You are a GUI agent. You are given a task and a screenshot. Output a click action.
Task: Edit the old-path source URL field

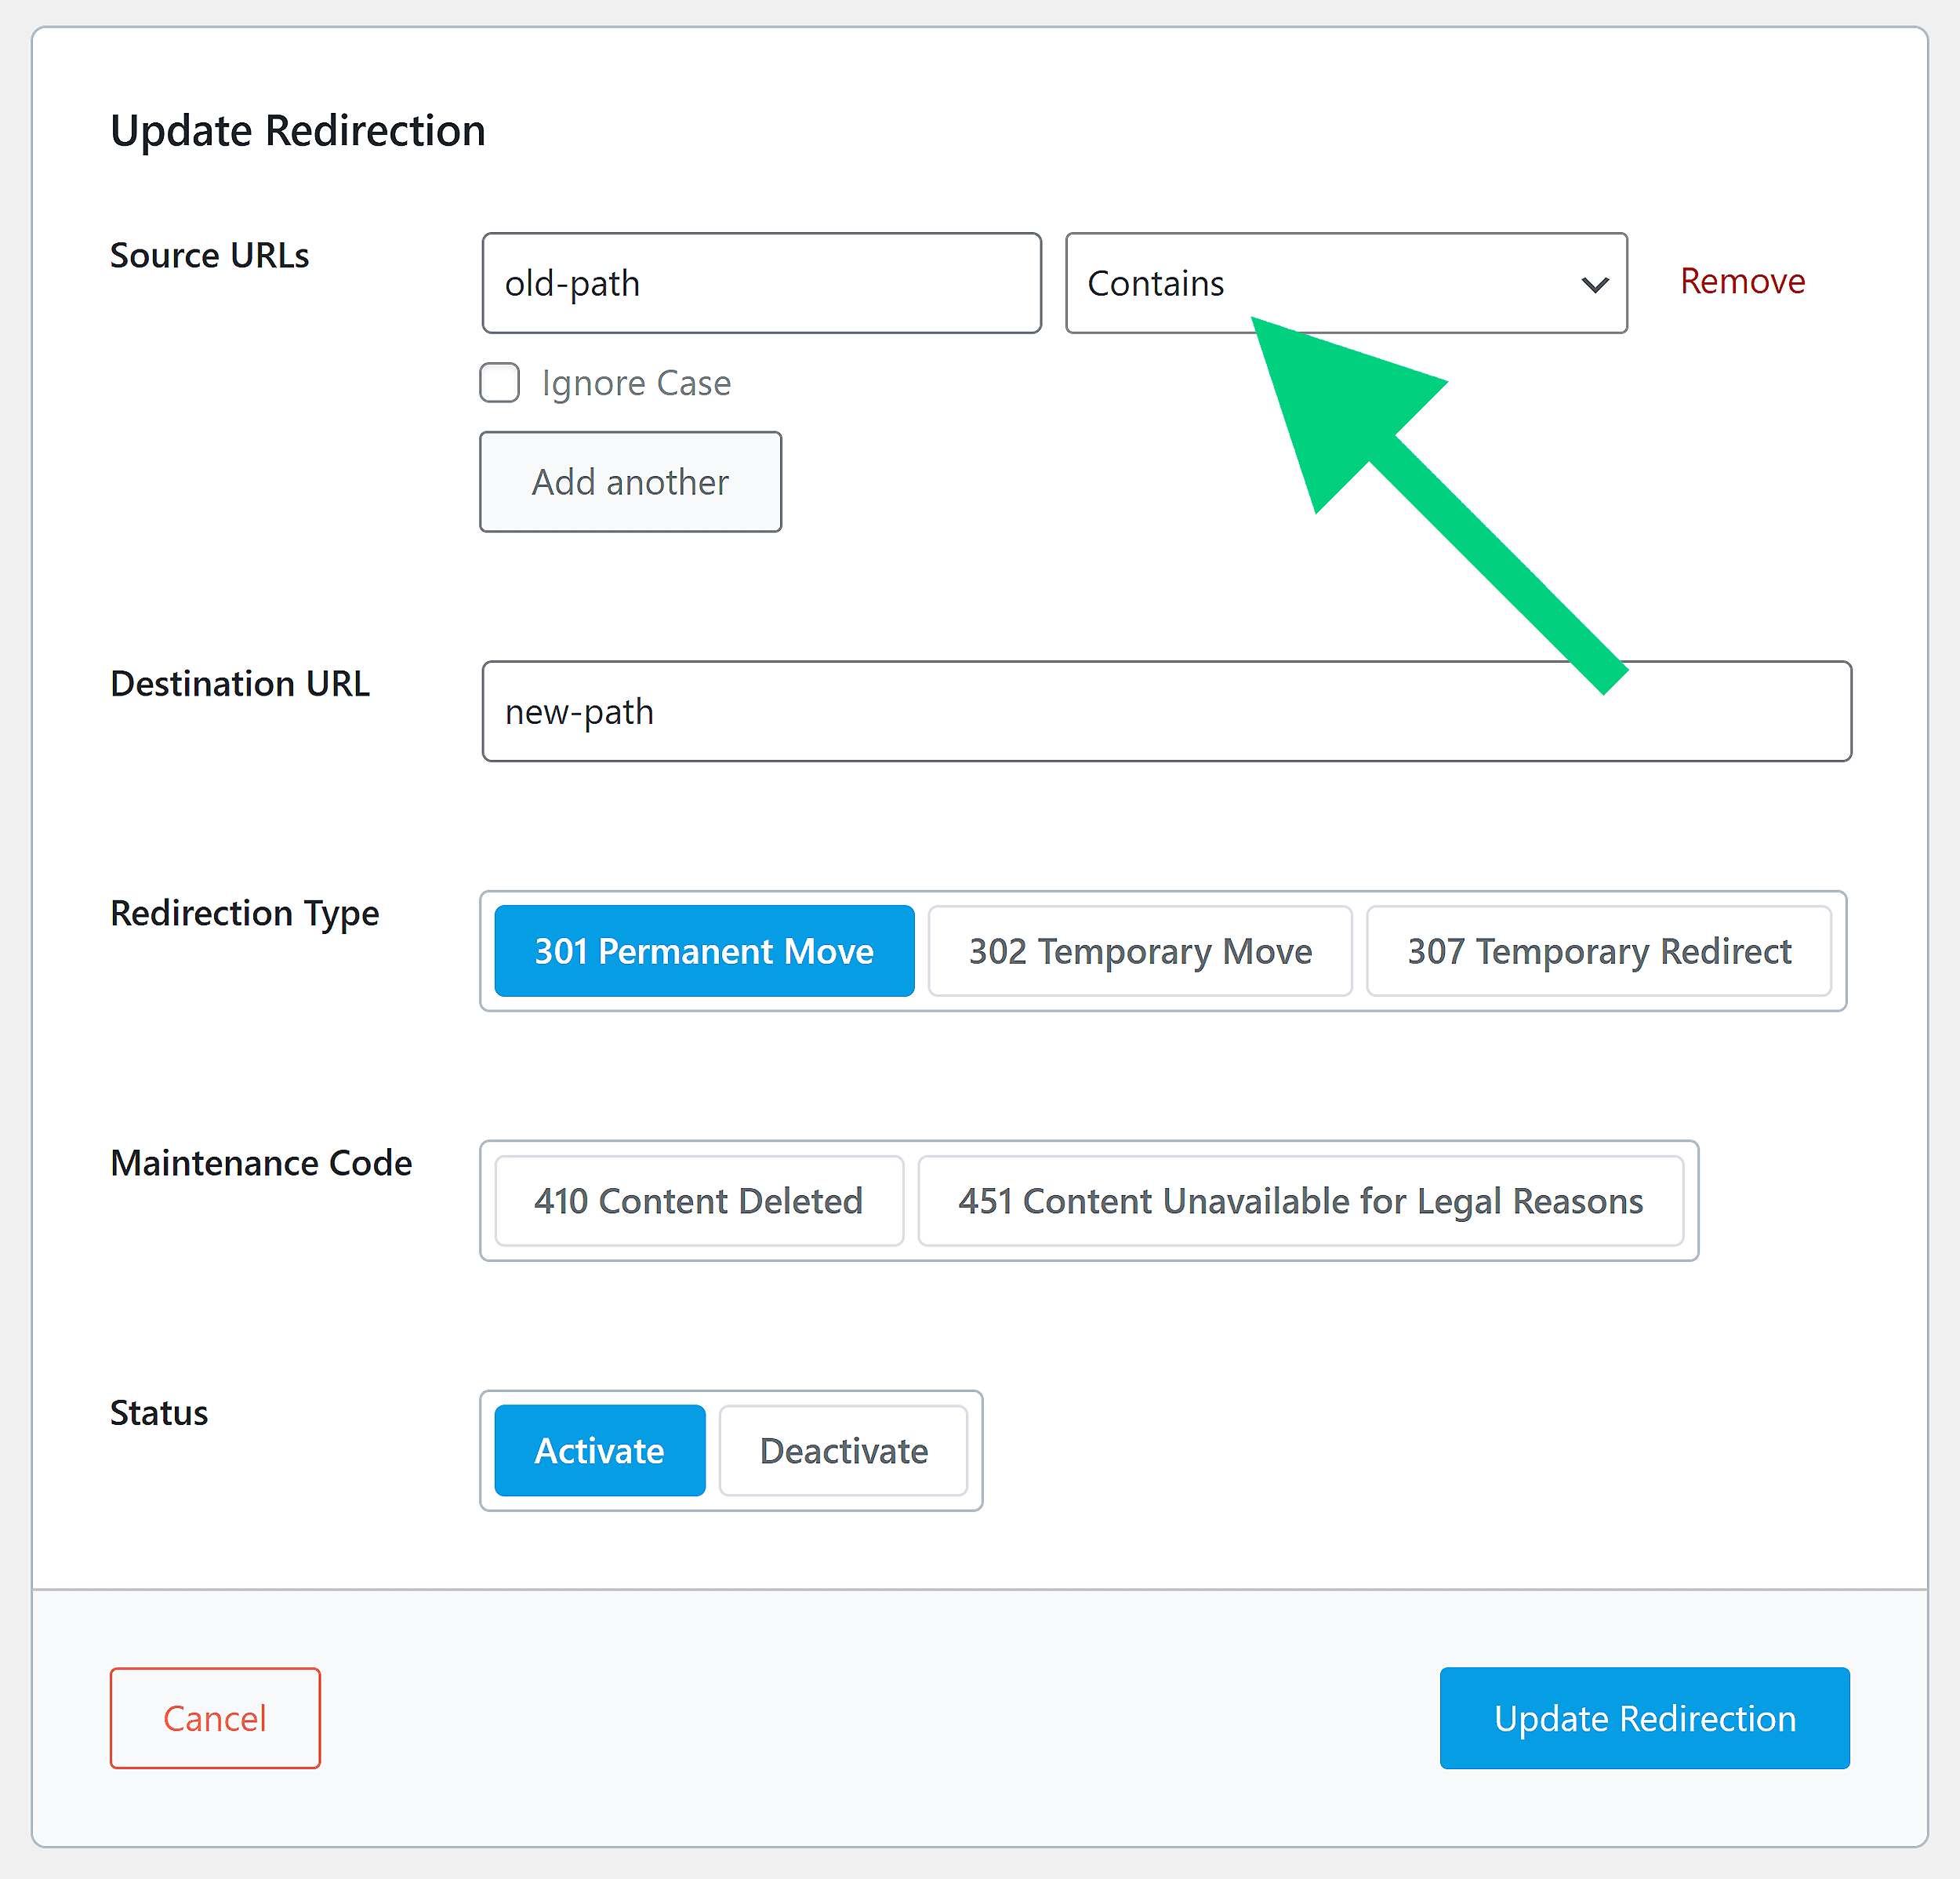point(761,283)
